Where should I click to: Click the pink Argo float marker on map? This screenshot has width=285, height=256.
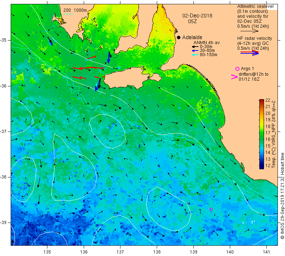211,209
